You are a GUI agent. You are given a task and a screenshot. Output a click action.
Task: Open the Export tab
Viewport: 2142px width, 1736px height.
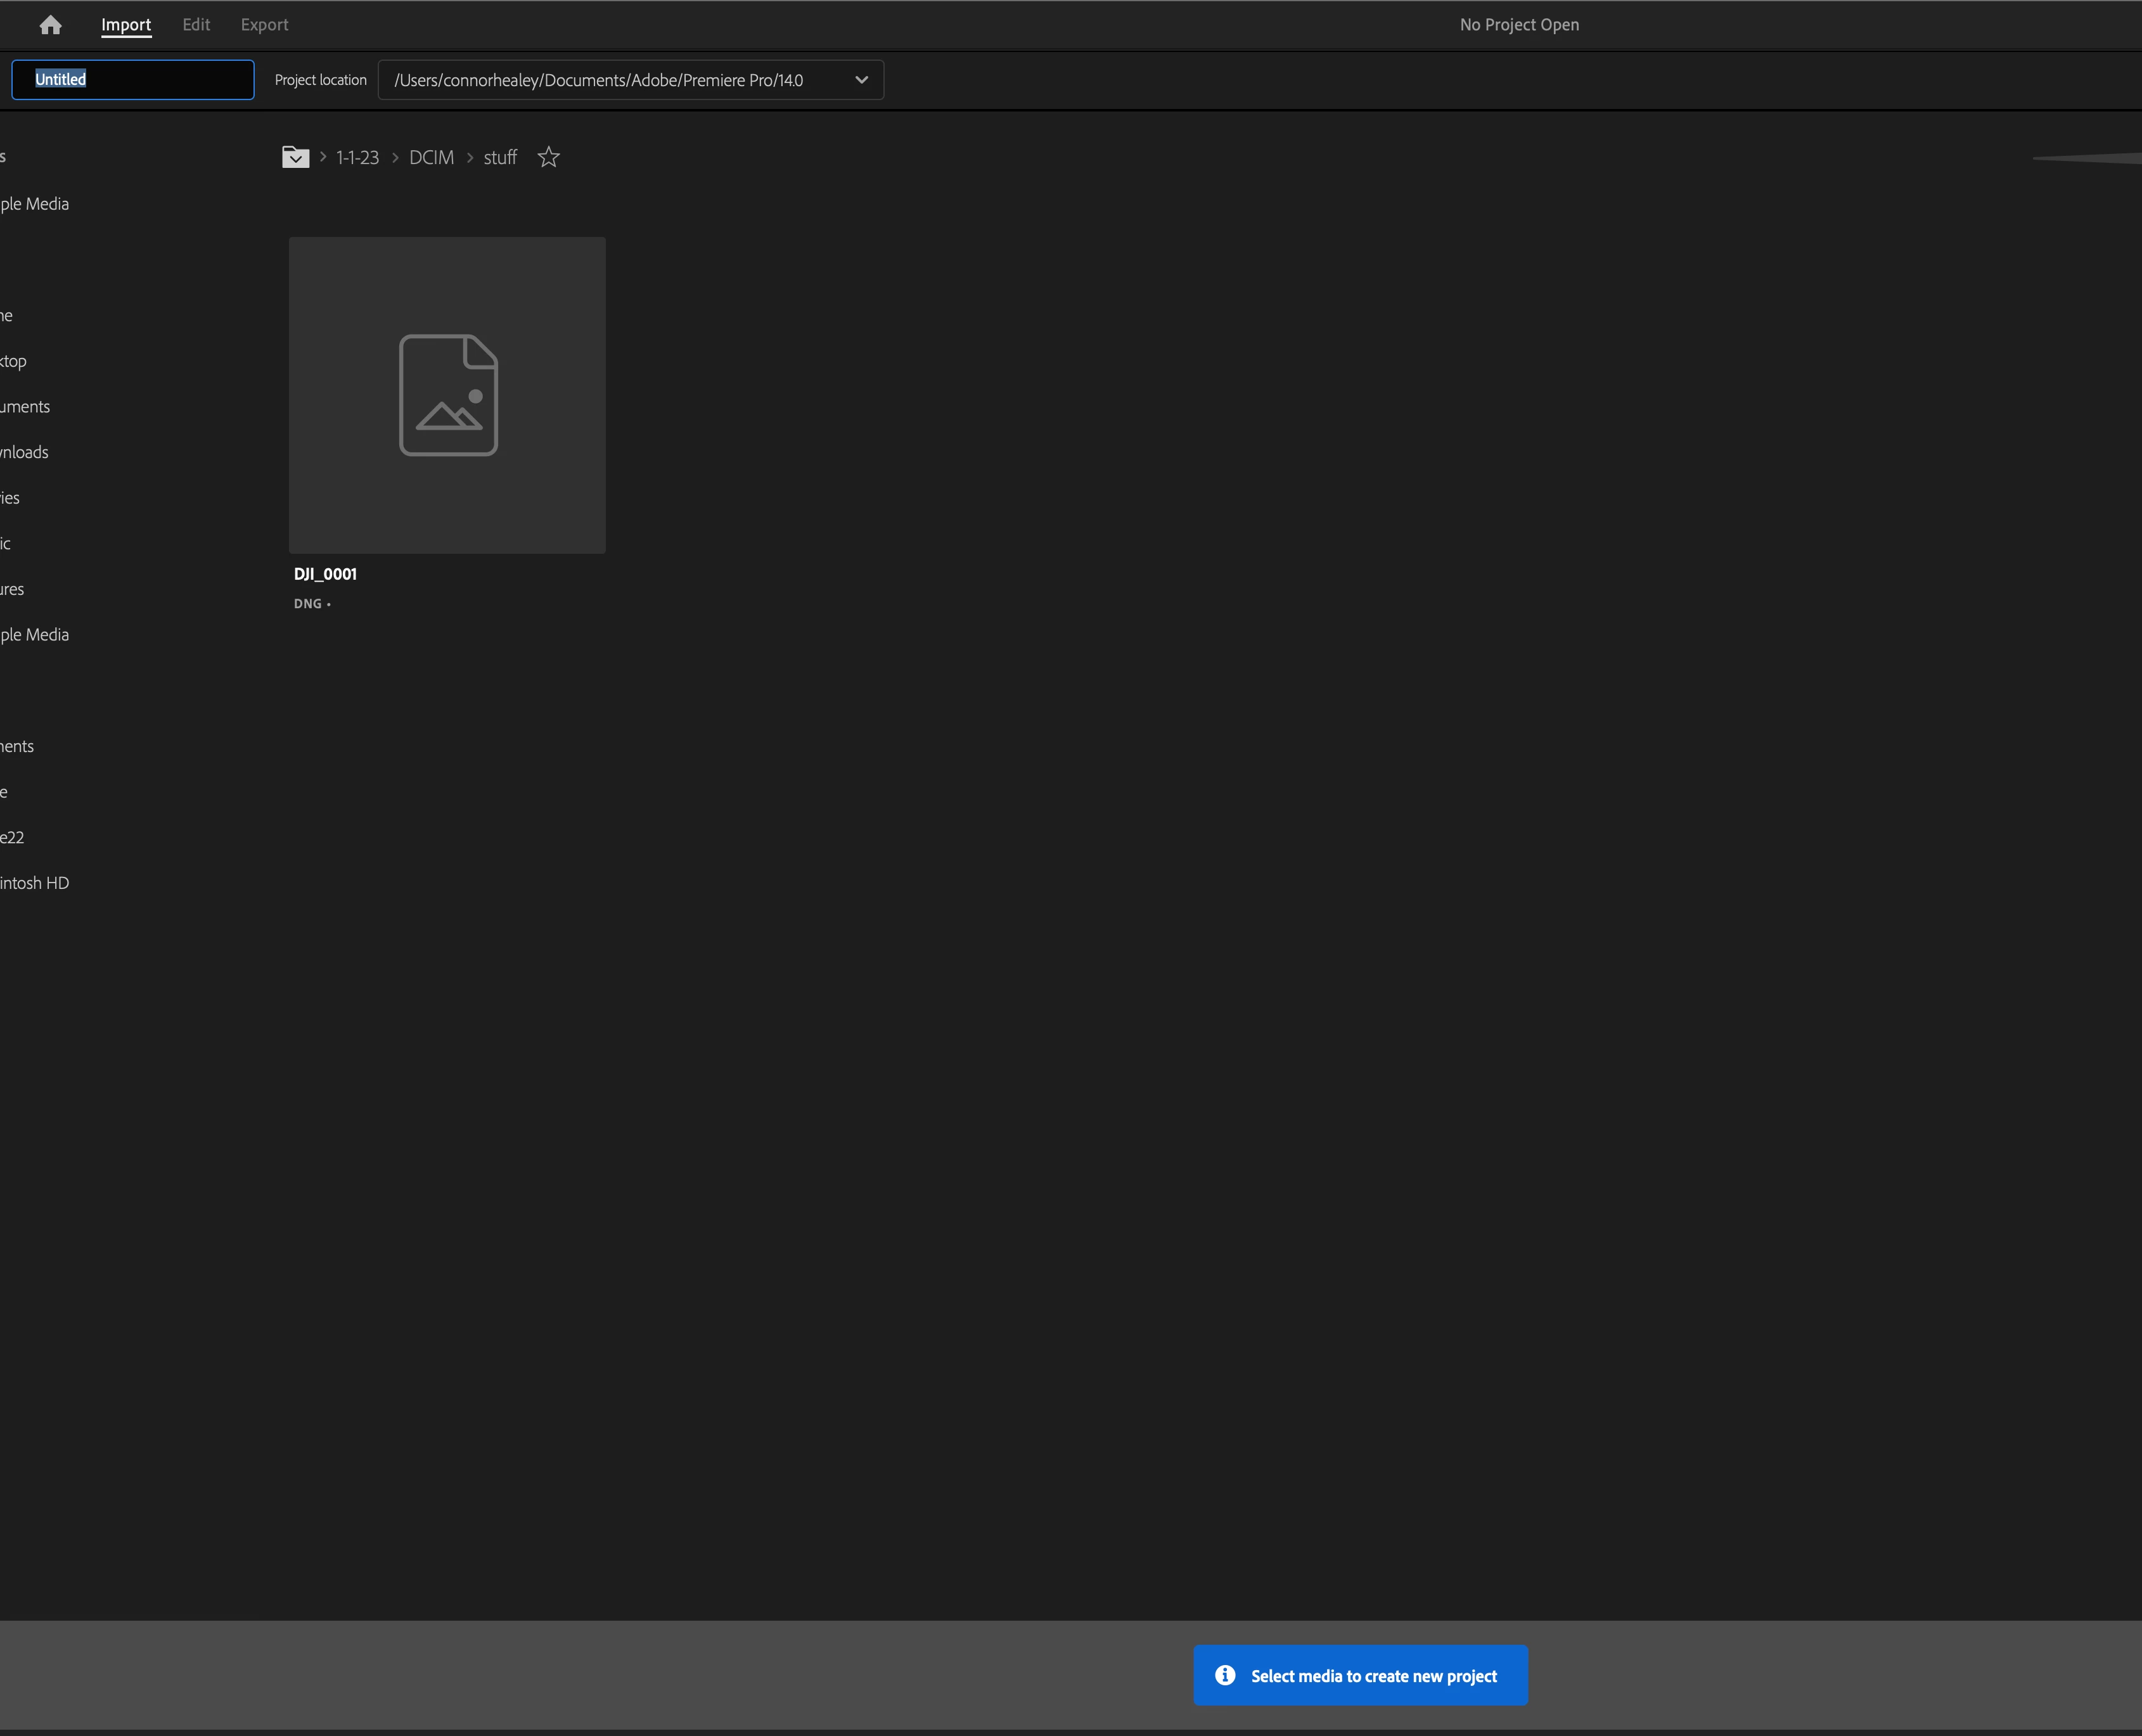(264, 25)
